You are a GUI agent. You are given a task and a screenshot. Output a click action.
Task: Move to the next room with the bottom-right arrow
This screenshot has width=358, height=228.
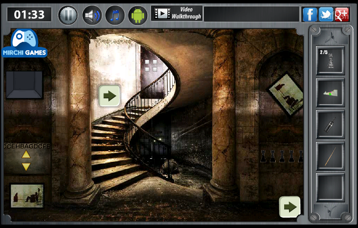pyautogui.click(x=290, y=207)
